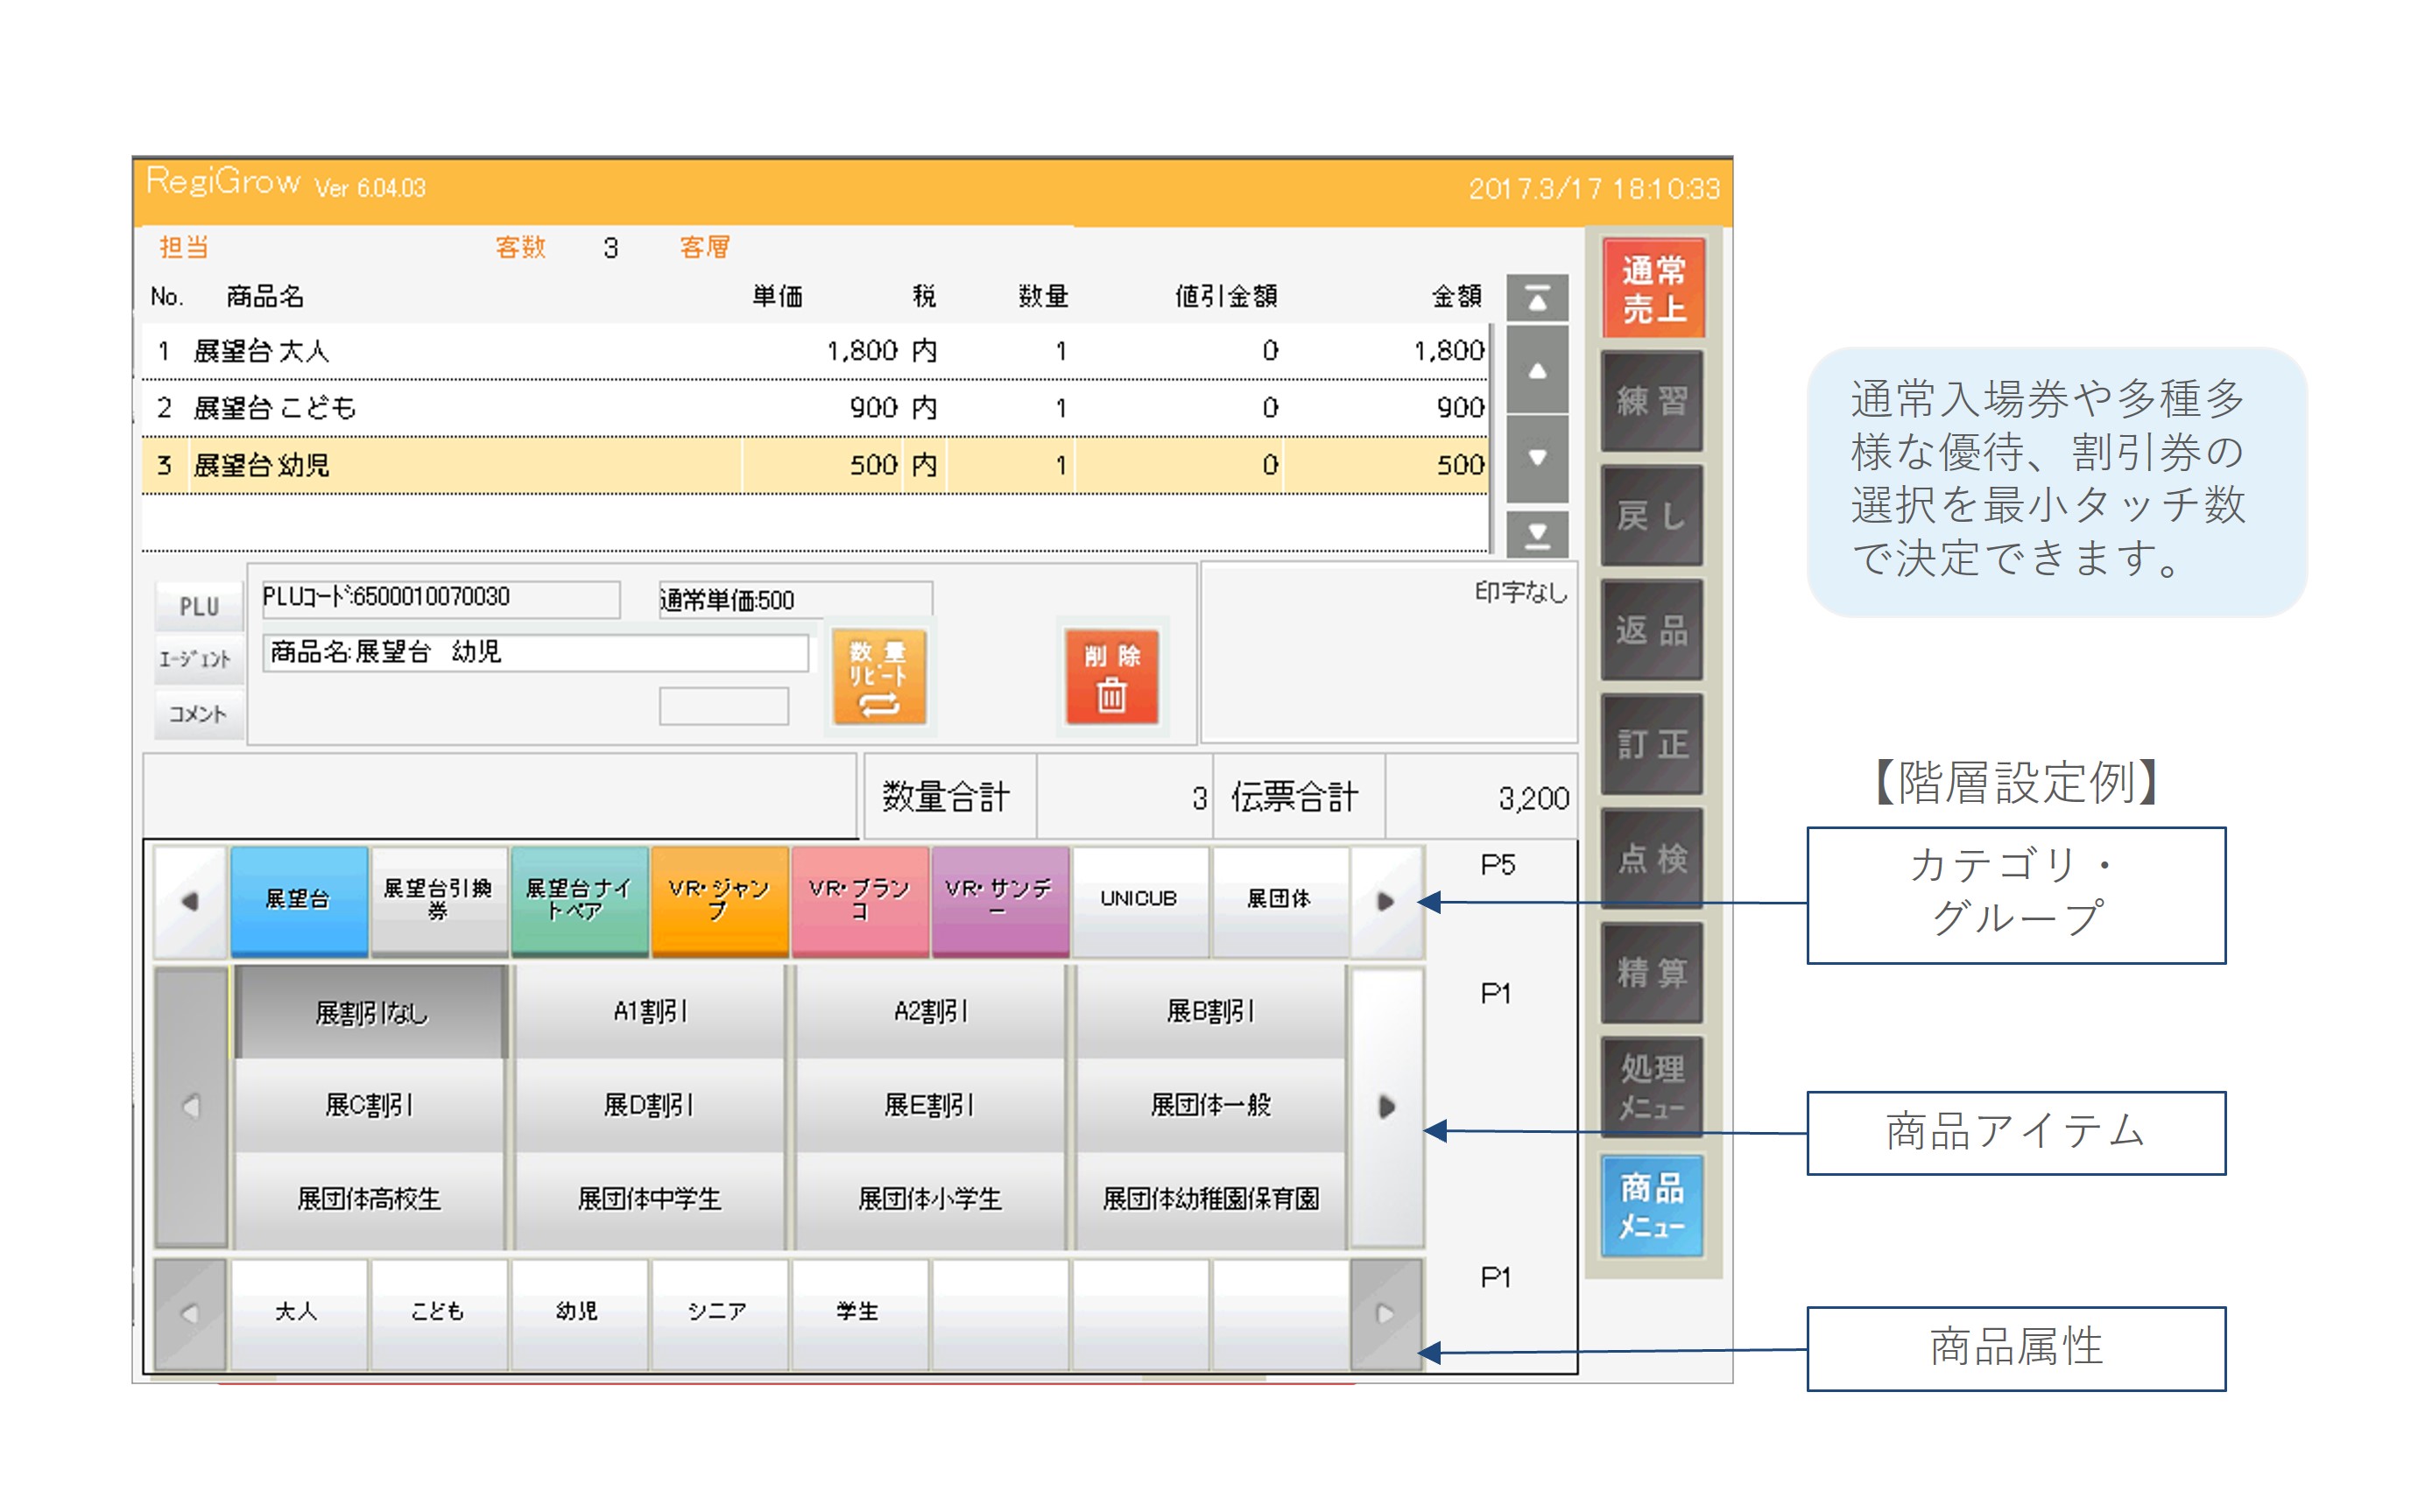Open the 商品メニュー button
This screenshot has height=1512, width=2418.
coord(1651,1206)
